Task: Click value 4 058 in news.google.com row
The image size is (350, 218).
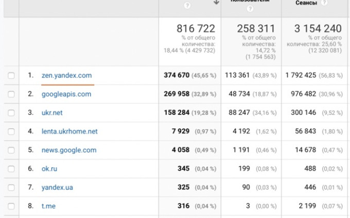Action: 181,150
